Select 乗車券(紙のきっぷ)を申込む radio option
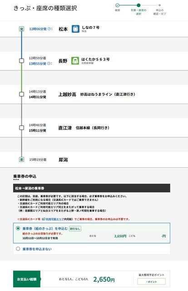Viewport: 188px width, 291px height. (x=18, y=228)
